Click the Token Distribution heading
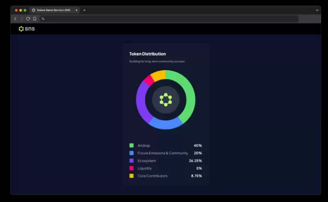The width and height of the screenshot is (328, 202). pyautogui.click(x=148, y=54)
